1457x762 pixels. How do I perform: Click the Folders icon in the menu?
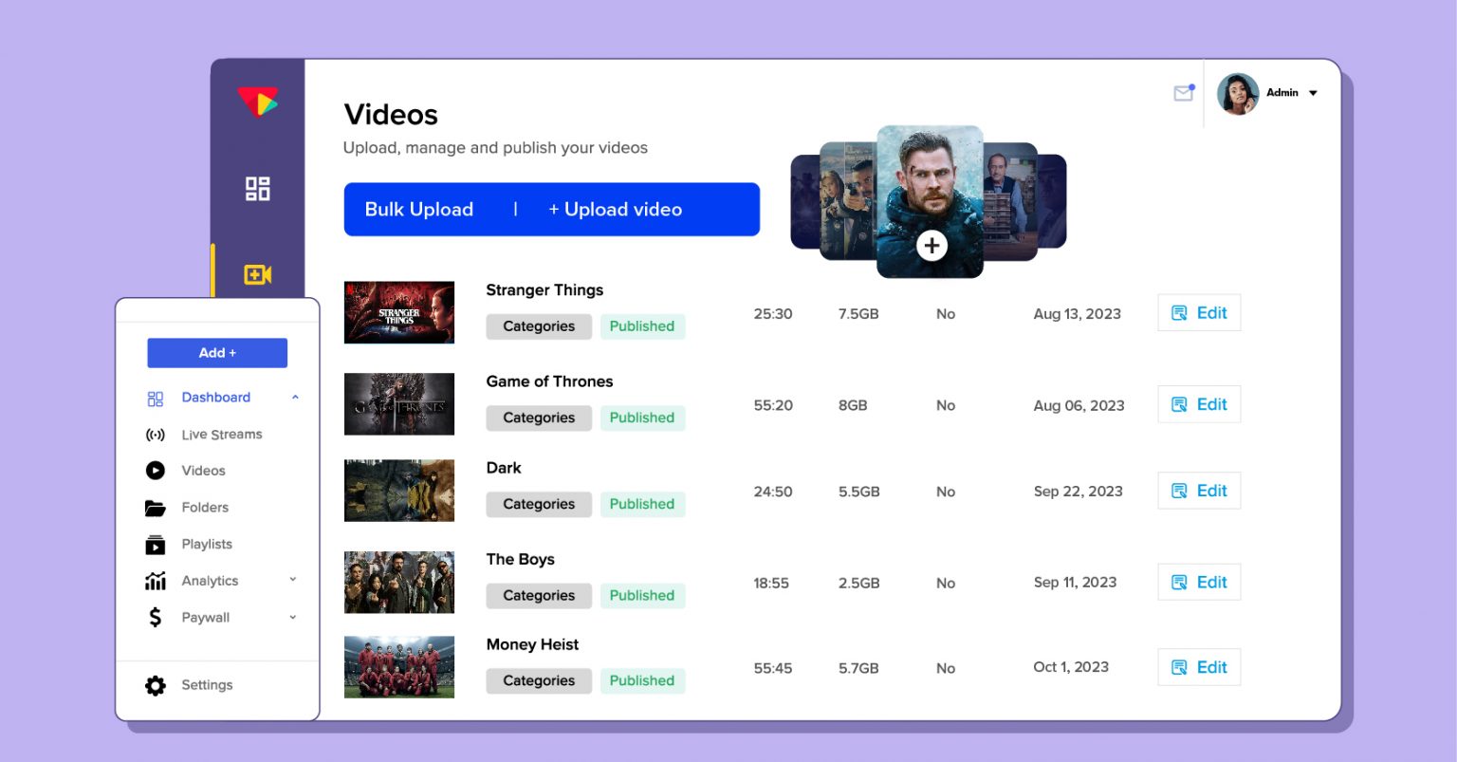[156, 508]
